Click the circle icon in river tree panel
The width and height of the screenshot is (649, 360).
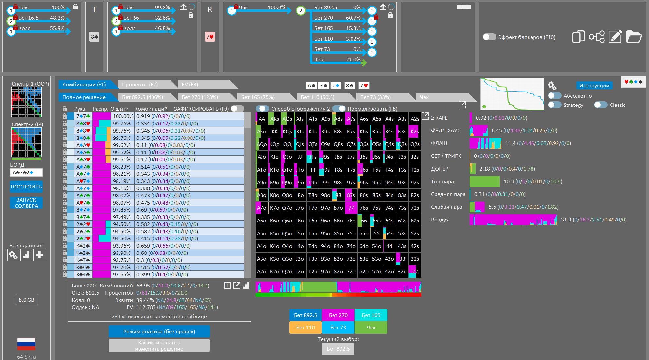tap(391, 7)
